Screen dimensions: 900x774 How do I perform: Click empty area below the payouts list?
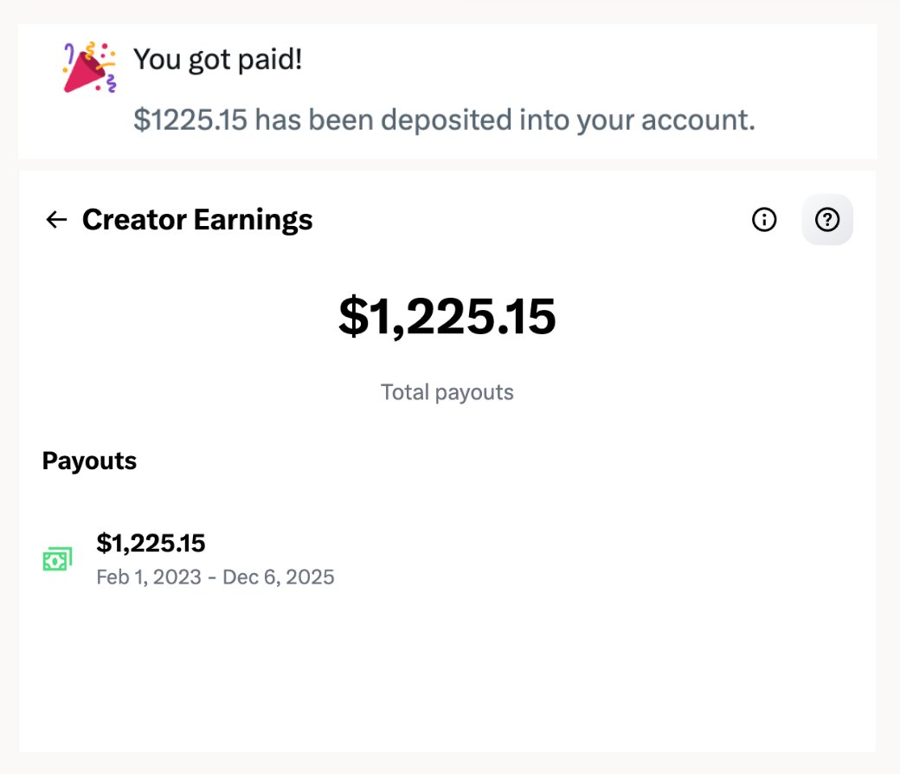(447, 675)
